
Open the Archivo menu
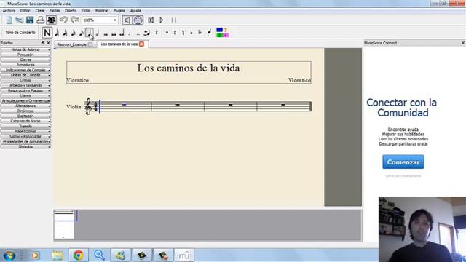pyautogui.click(x=9, y=11)
